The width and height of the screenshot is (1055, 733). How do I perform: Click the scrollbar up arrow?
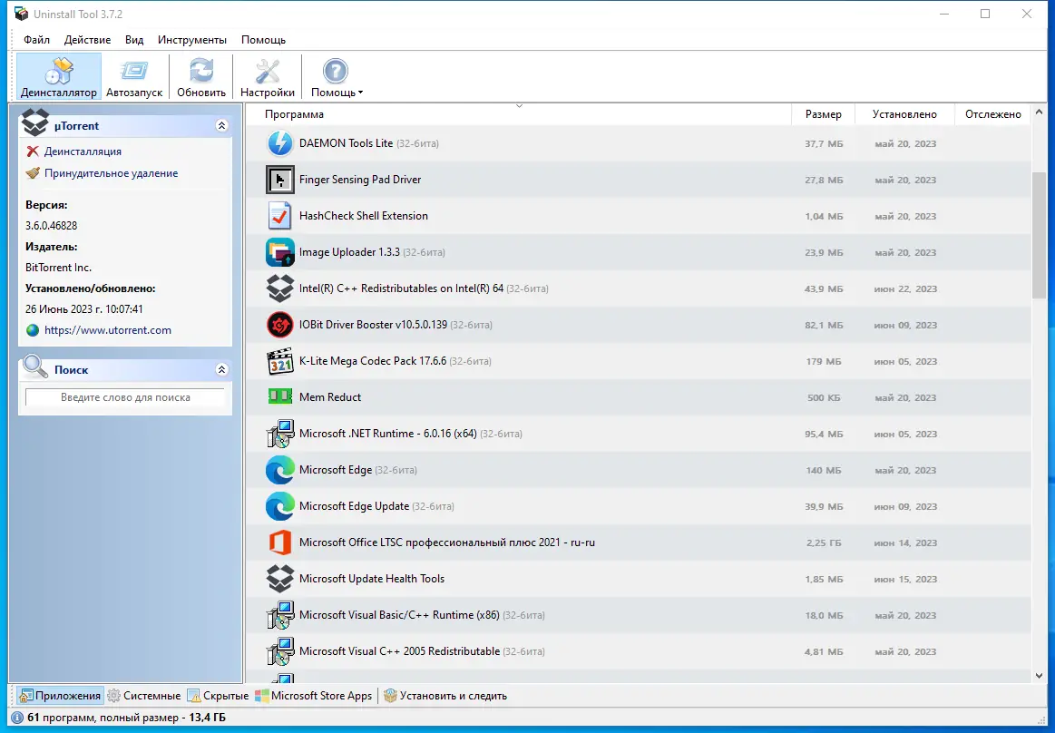[1039, 112]
